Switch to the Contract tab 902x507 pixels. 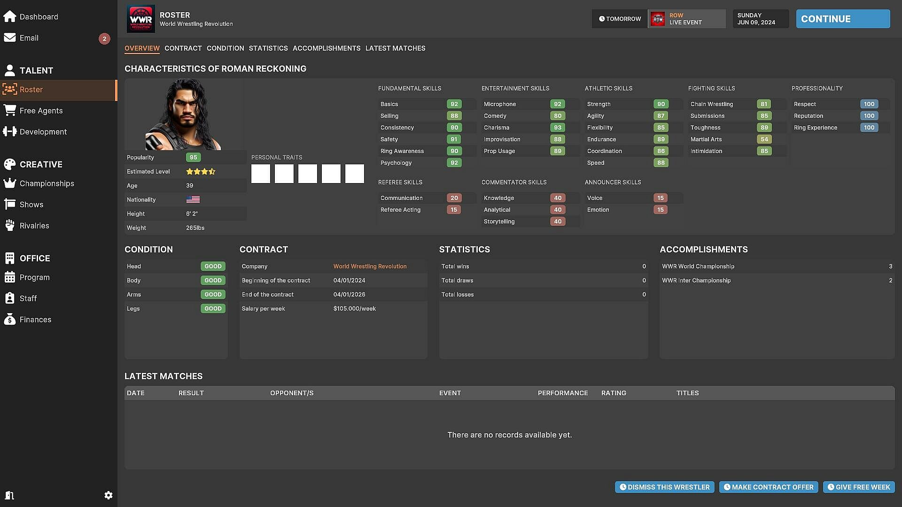183,48
